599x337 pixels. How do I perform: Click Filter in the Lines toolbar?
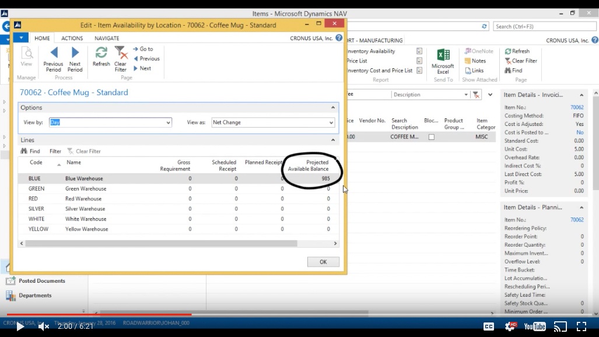click(x=55, y=152)
